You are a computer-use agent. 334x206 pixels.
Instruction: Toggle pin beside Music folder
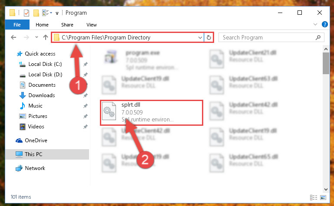[85, 106]
